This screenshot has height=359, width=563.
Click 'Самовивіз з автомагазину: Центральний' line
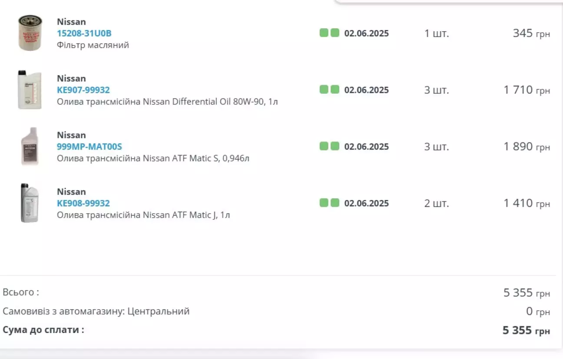(96, 311)
